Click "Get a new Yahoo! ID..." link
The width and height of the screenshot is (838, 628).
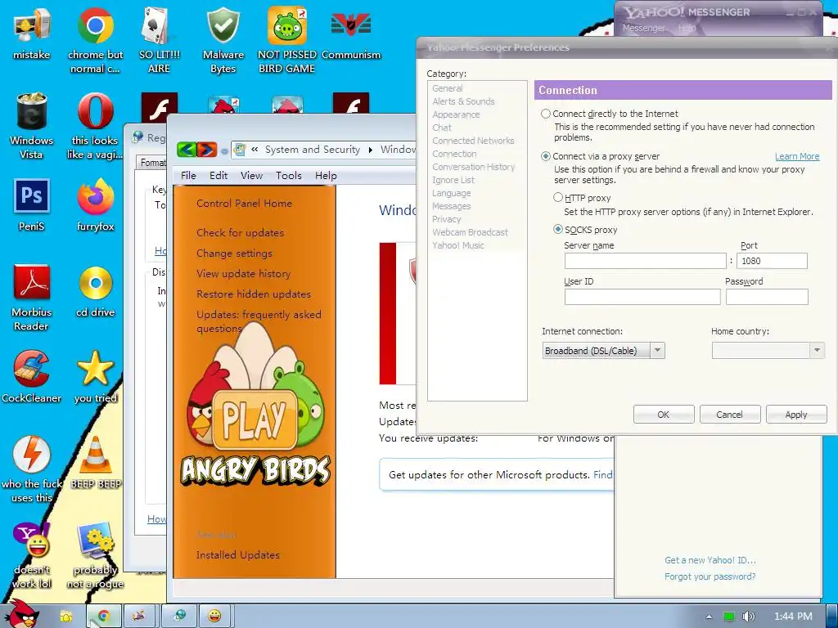(710, 560)
